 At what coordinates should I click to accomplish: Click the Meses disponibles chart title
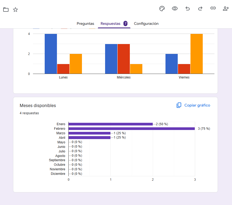pyautogui.click(x=38, y=106)
